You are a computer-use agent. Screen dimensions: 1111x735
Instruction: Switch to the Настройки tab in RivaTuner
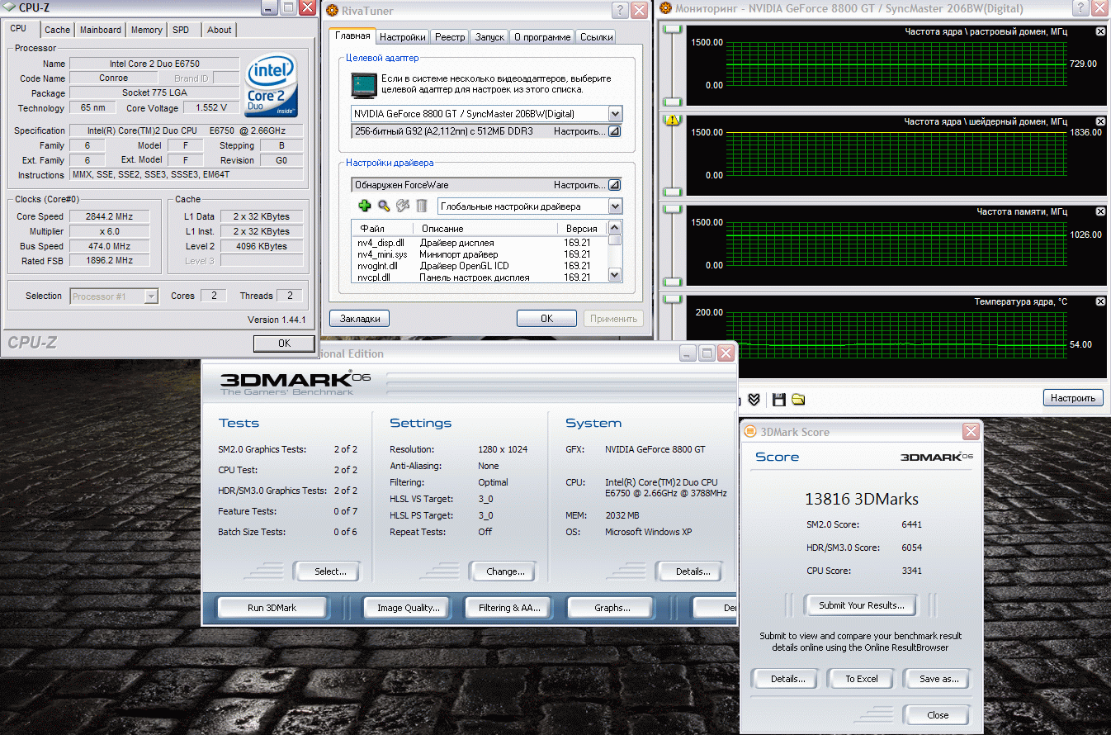point(403,37)
